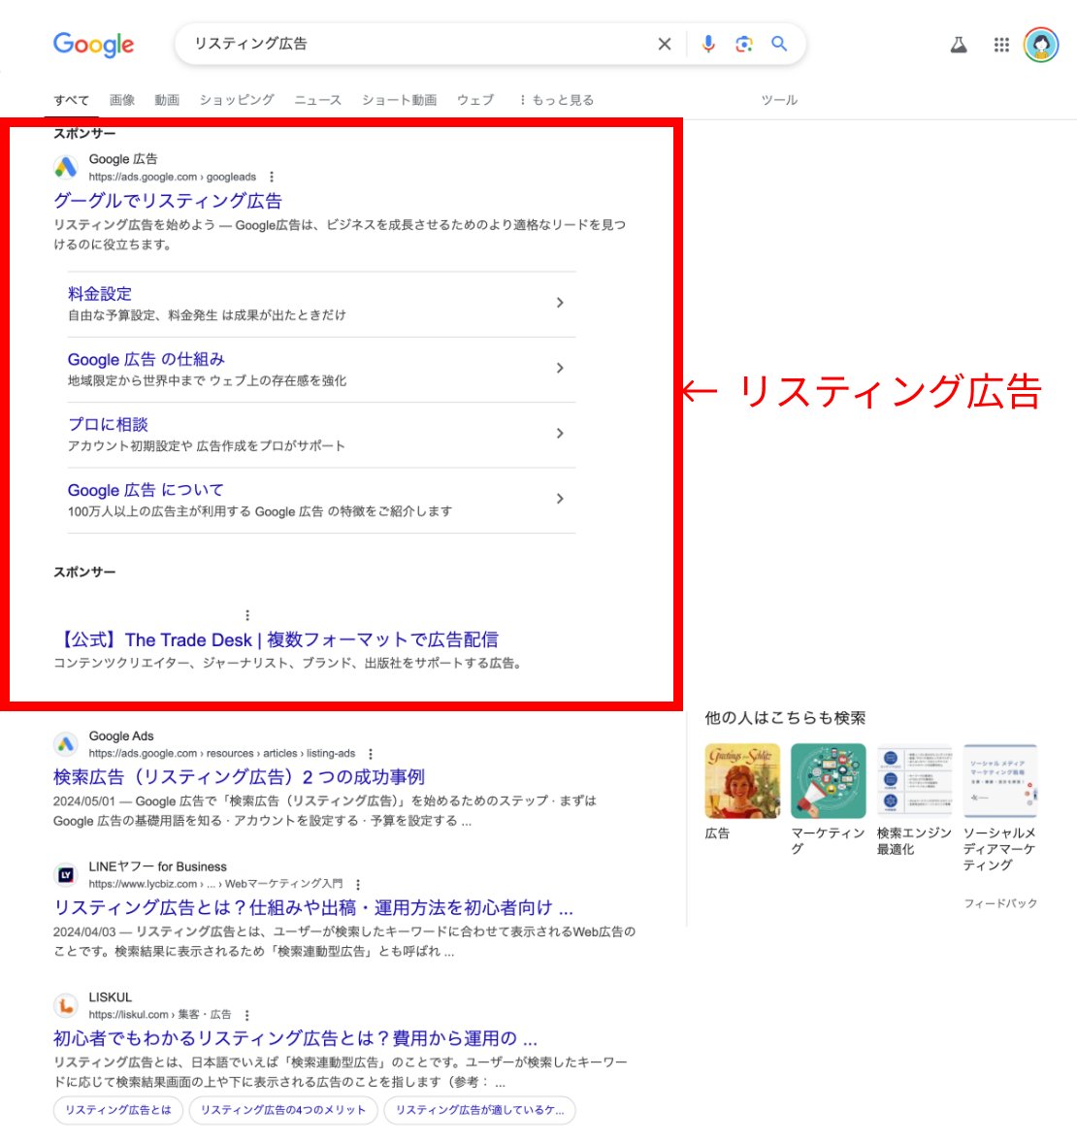
Task: Click the chevron beside プロに相談
Action: (559, 433)
